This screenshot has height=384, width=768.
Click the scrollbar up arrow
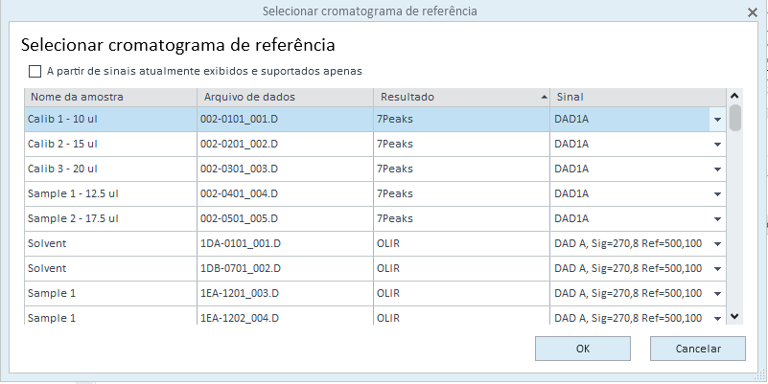pyautogui.click(x=734, y=96)
